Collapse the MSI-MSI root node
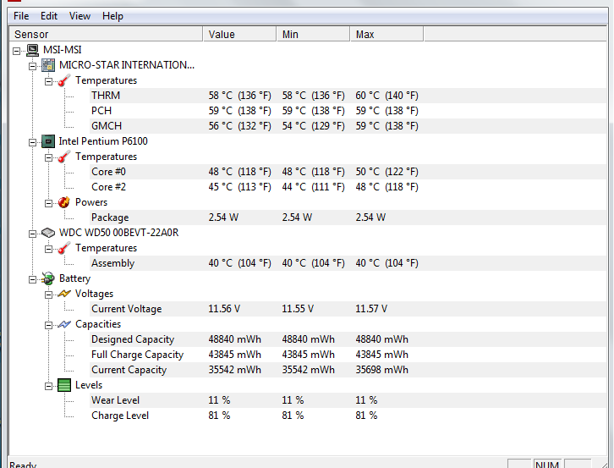This screenshot has width=614, height=468. (x=16, y=51)
